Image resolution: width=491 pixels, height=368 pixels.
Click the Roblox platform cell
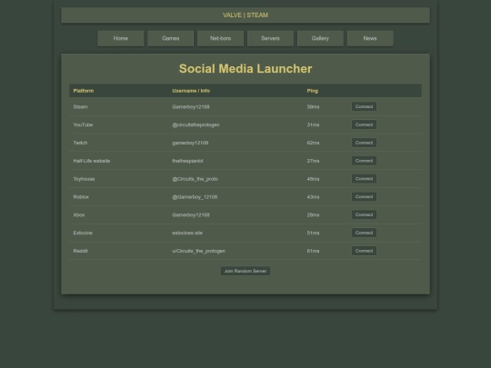click(x=81, y=197)
